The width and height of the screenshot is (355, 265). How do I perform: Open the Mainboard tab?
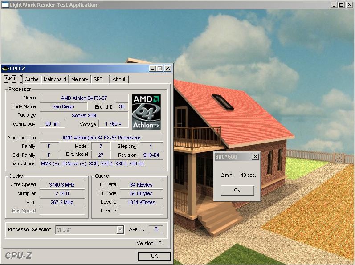point(55,79)
